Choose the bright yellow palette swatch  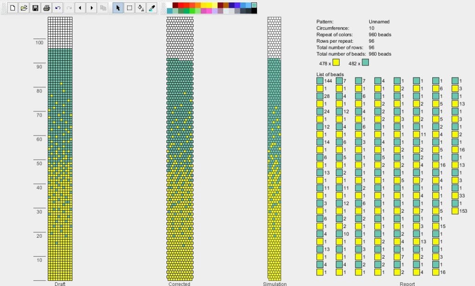(209, 5)
